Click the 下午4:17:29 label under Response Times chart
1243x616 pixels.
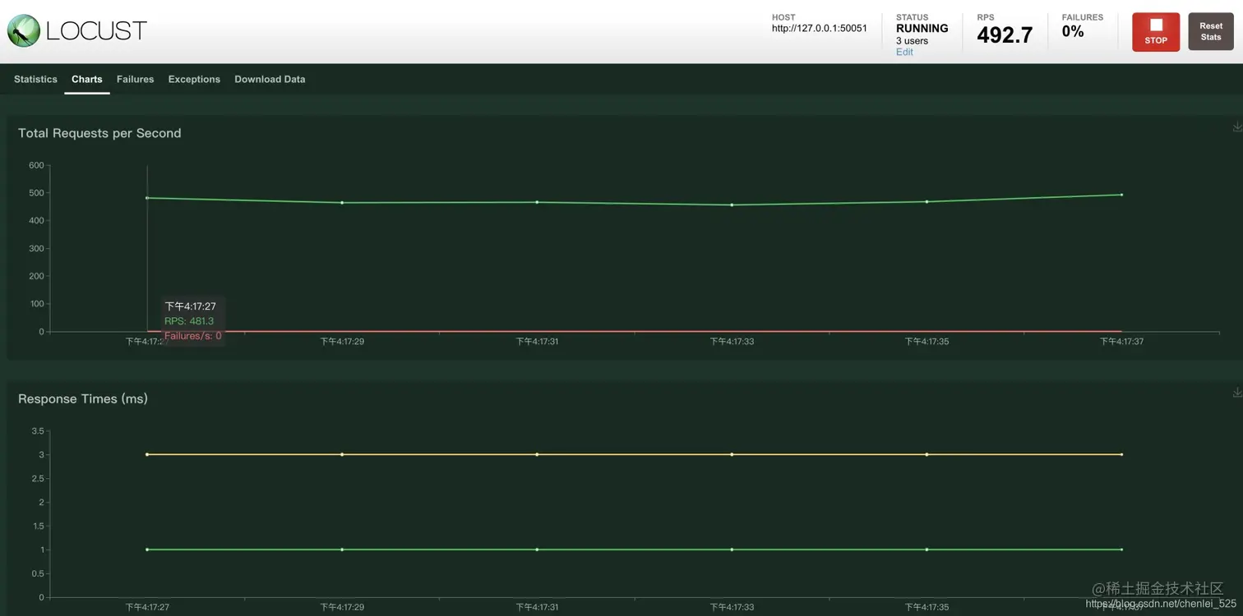click(x=342, y=608)
